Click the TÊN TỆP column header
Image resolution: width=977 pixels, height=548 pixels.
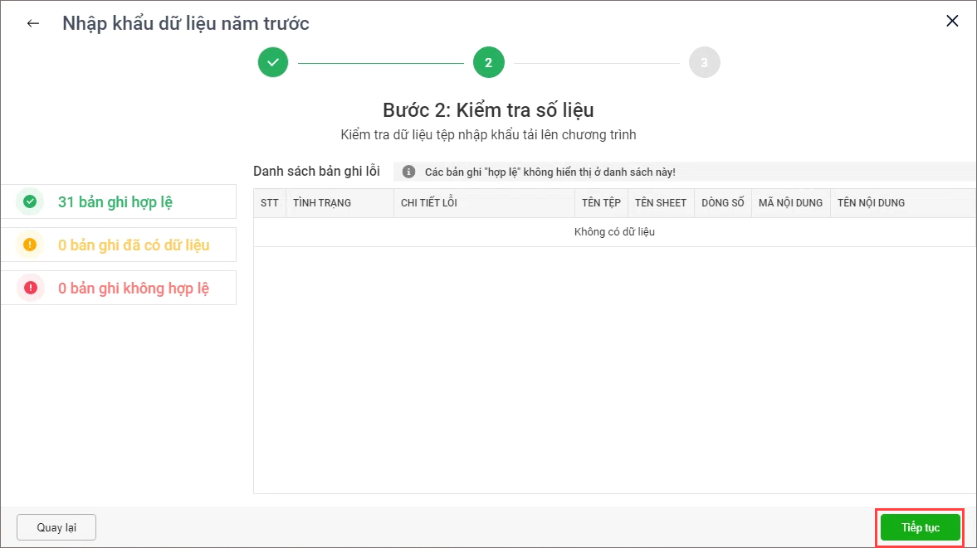601,203
